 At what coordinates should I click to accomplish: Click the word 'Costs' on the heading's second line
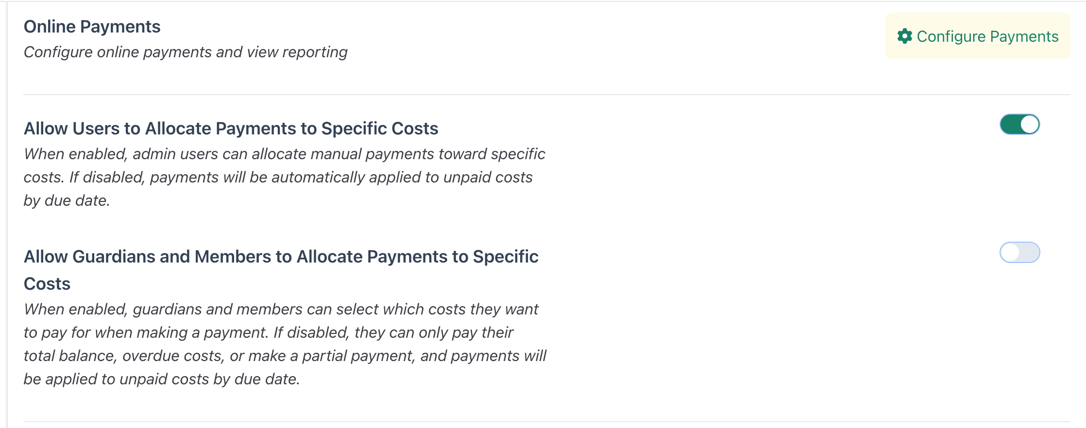click(x=47, y=283)
